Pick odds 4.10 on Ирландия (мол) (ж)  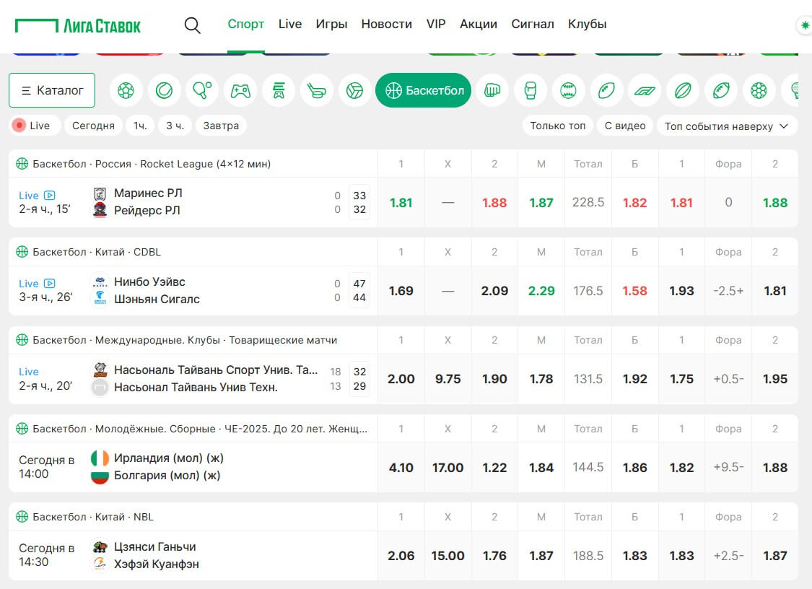[401, 467]
